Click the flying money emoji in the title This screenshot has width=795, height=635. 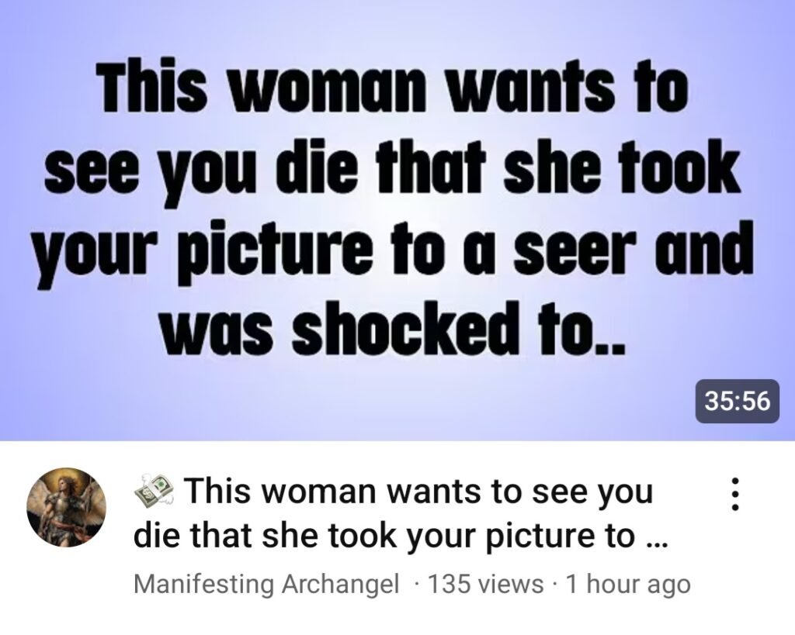(154, 489)
